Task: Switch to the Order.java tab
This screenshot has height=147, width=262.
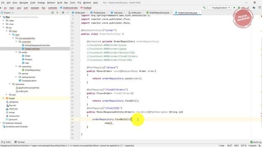Action: pos(78,13)
